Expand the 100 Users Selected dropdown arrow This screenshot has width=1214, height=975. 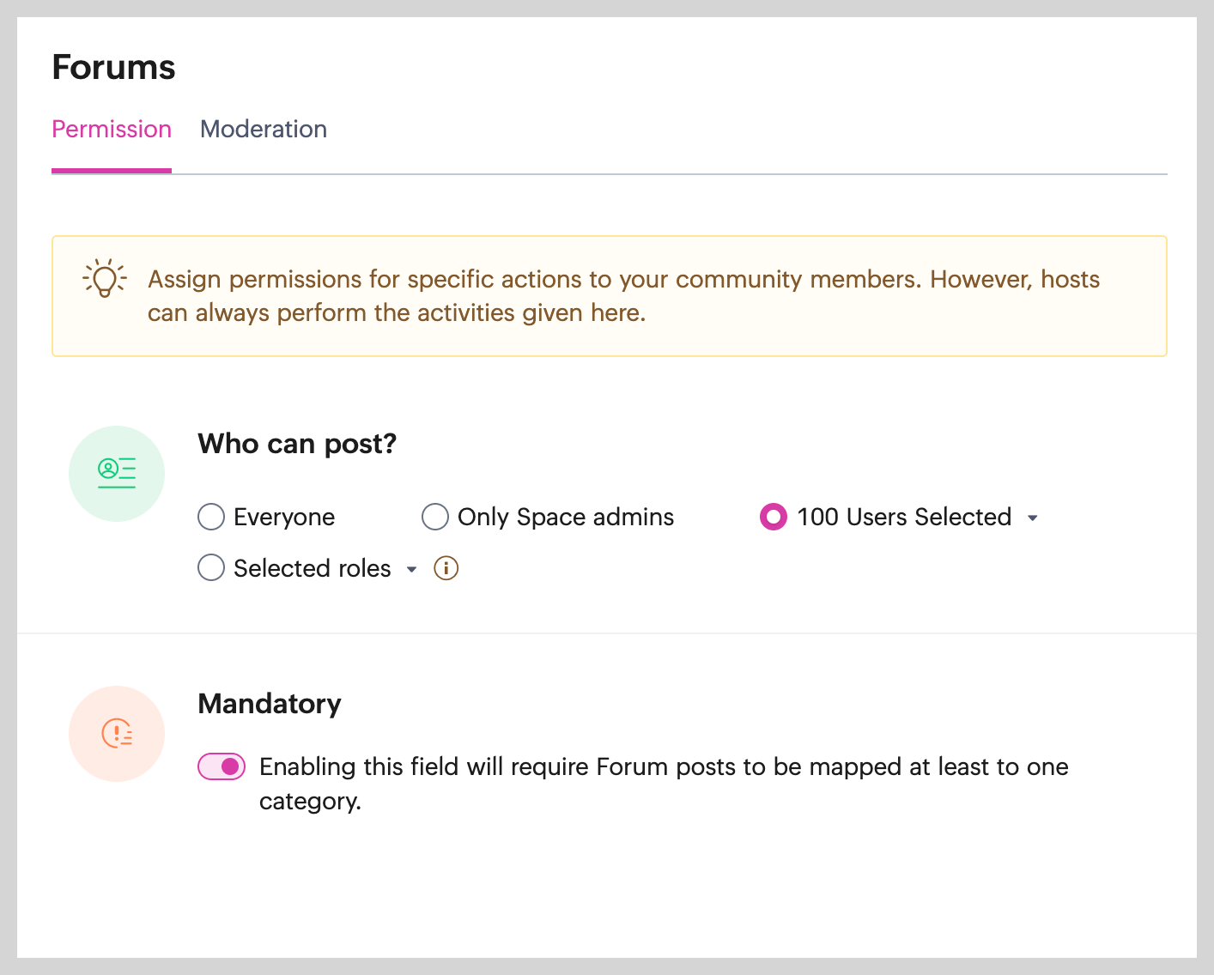click(1033, 518)
